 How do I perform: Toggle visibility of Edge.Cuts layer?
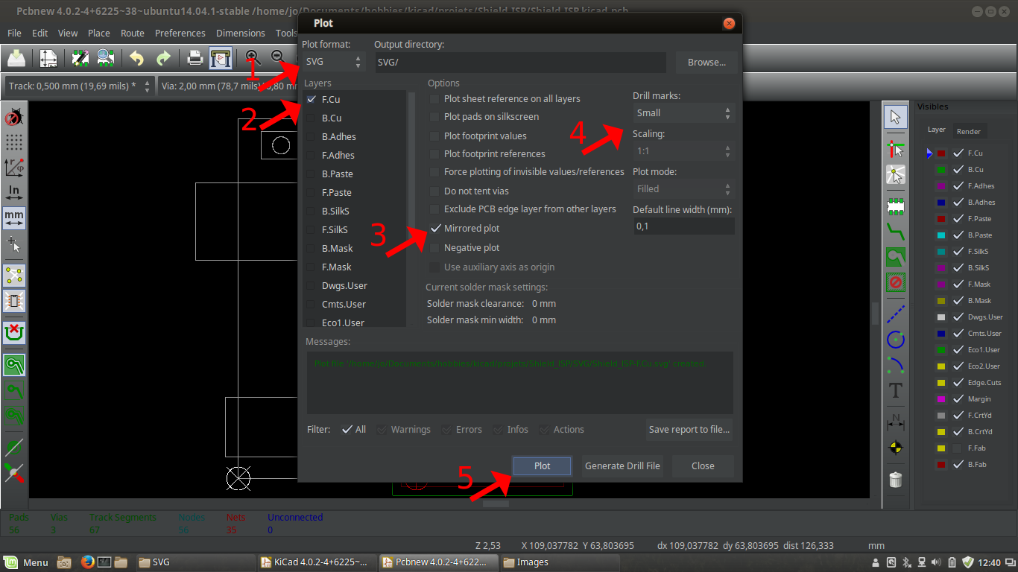(958, 383)
